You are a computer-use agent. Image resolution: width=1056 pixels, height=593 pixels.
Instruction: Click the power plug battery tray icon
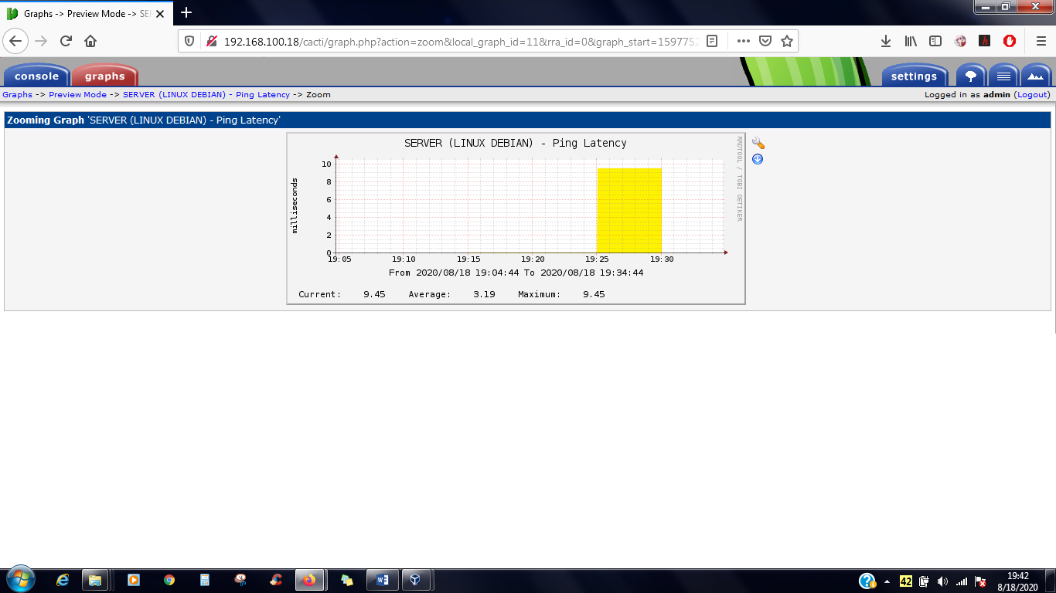[924, 581]
